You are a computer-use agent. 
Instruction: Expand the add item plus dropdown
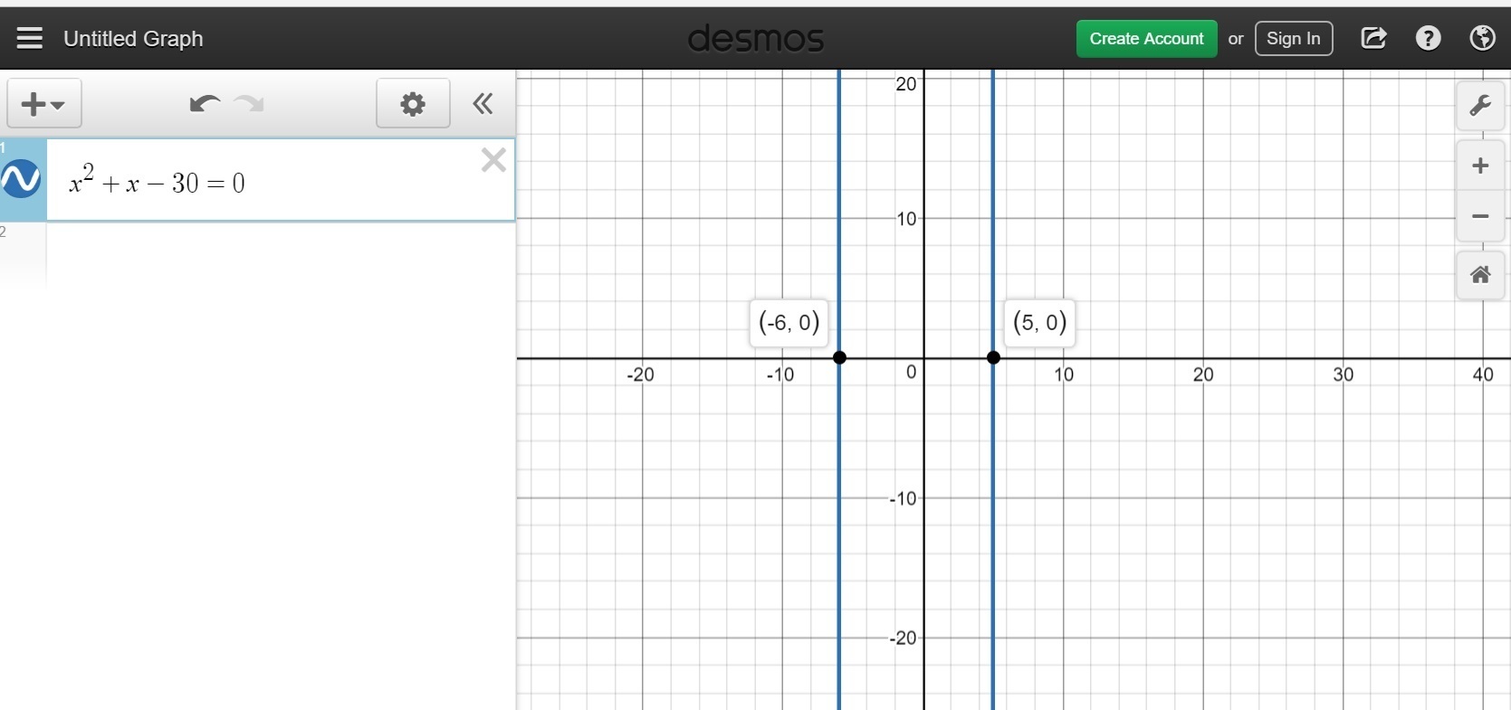44,104
